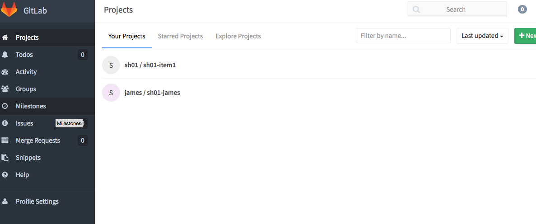Click the Milestones clock icon

coord(5,106)
